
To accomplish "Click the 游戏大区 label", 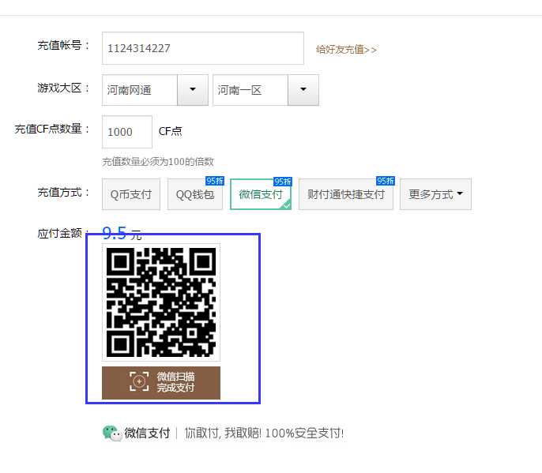I will pos(63,88).
